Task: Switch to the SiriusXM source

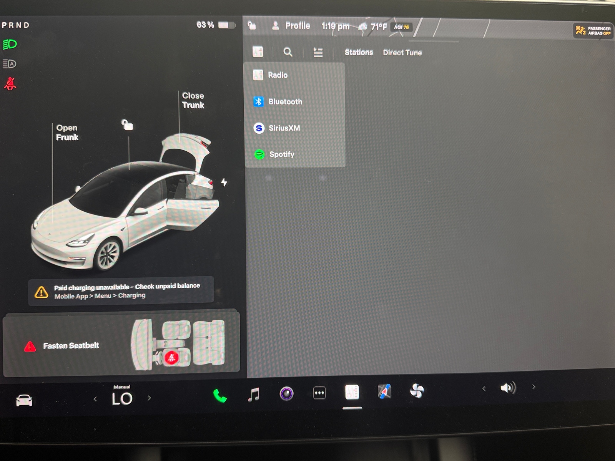Action: (x=284, y=128)
